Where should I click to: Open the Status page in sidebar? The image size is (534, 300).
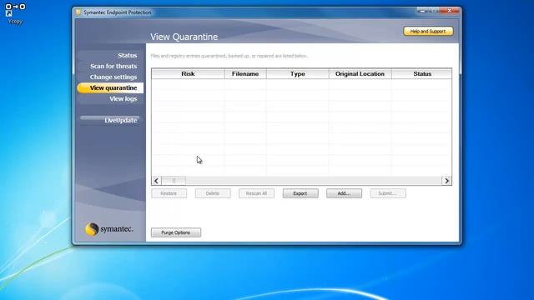pyautogui.click(x=127, y=56)
